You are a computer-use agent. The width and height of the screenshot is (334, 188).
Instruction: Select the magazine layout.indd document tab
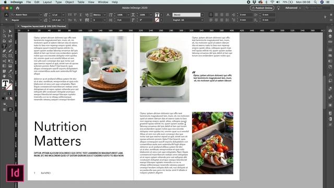[x=43, y=26]
